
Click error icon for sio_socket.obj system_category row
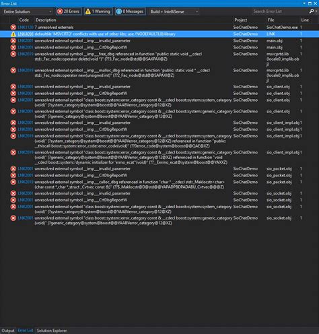(13, 207)
